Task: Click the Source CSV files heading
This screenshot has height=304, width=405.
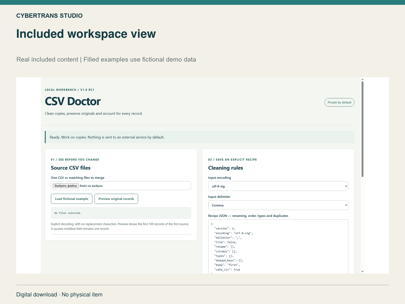Action: click(x=71, y=168)
